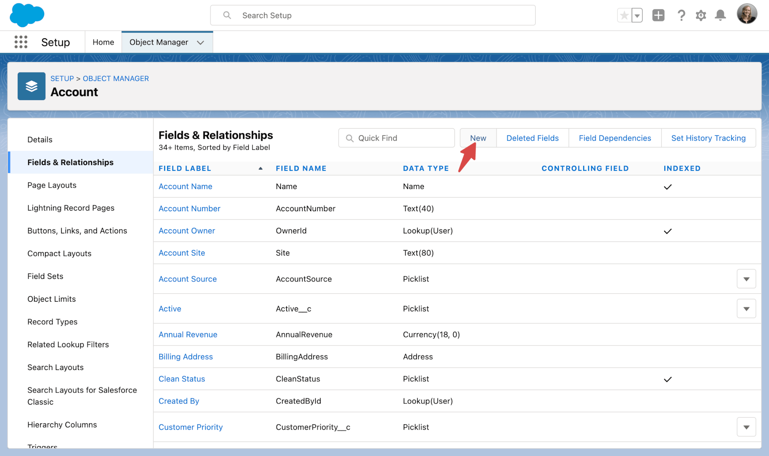Open row actions for Account Source
This screenshot has height=456, width=769.
(746, 278)
